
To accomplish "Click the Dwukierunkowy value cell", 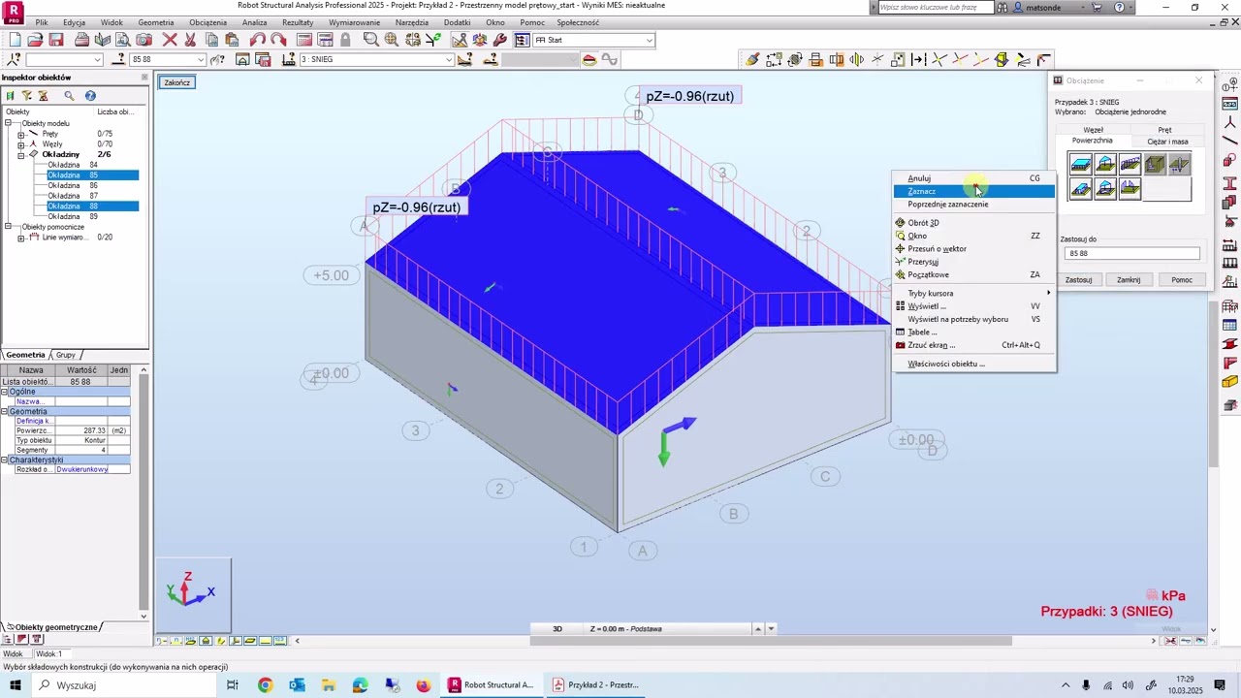I will (93, 469).
